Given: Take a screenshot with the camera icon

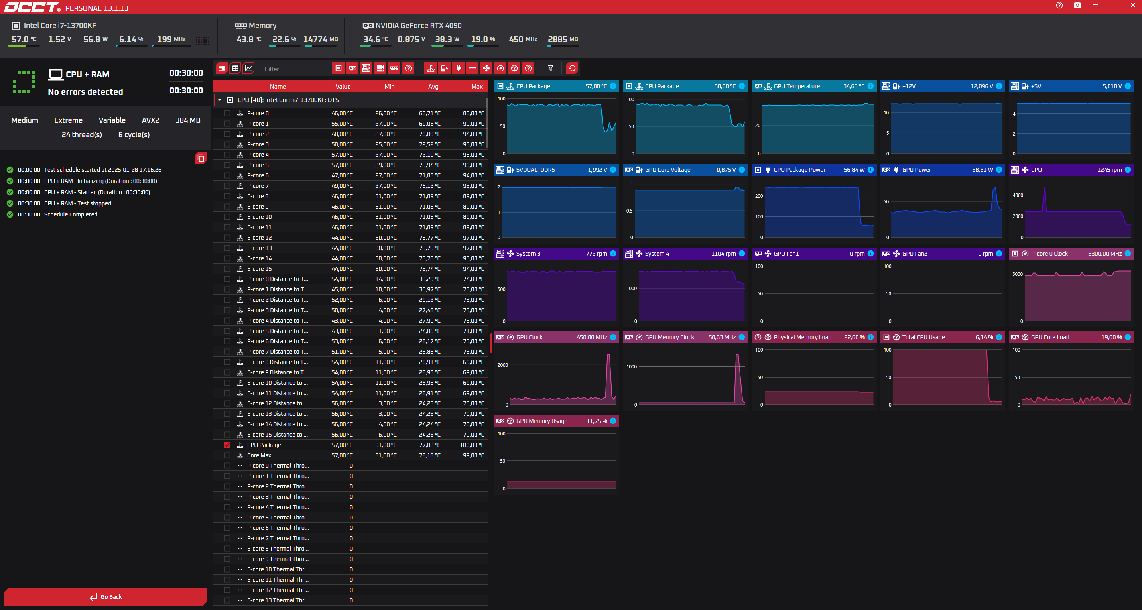Looking at the screenshot, I should tap(1077, 5).
